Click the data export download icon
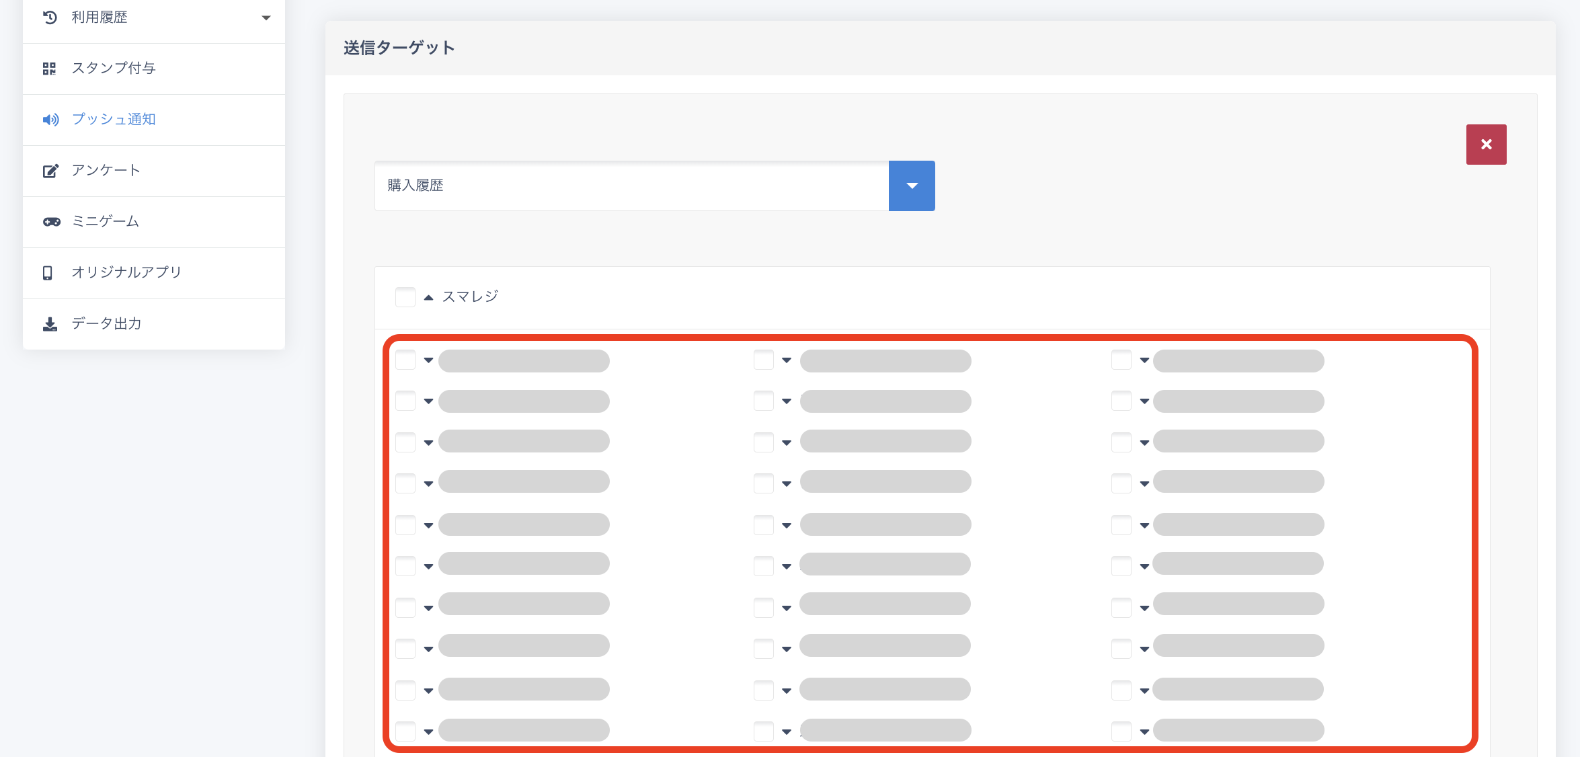Image resolution: width=1580 pixels, height=757 pixels. 50,324
